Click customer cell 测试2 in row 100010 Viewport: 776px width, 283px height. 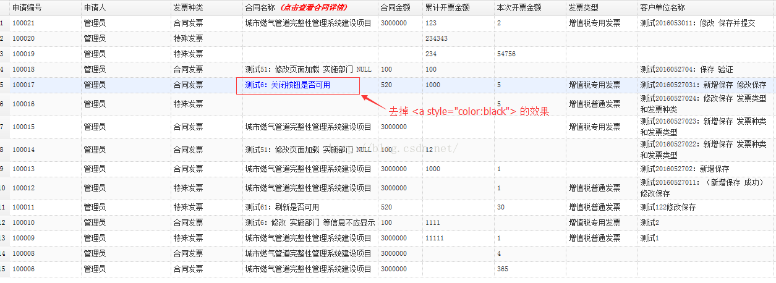coord(649,222)
